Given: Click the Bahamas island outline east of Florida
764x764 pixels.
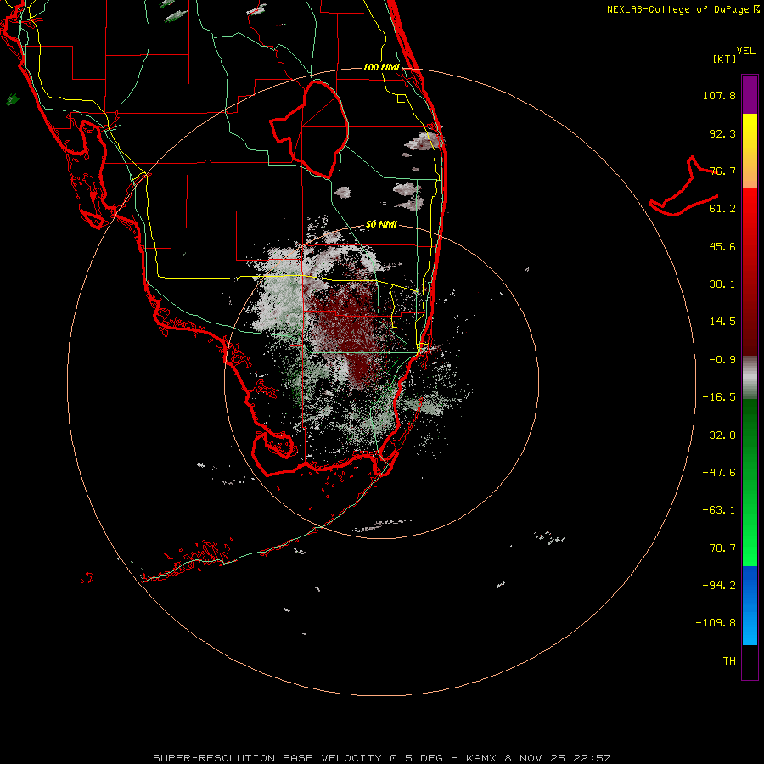Looking at the screenshot, I should tap(683, 188).
